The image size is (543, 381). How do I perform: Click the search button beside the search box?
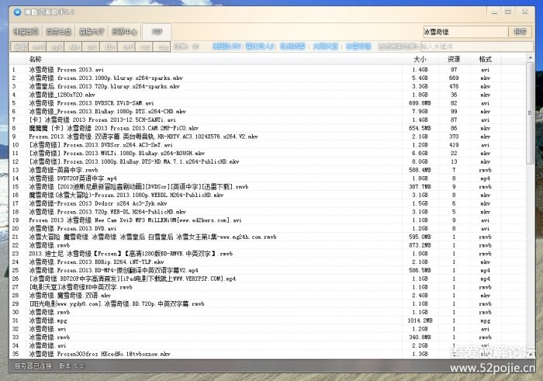(520, 32)
